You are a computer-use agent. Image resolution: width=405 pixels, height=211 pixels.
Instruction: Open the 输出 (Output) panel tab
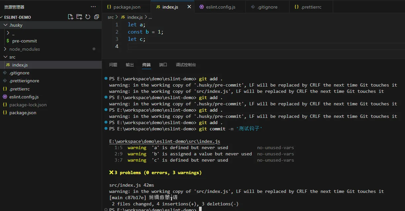130,65
